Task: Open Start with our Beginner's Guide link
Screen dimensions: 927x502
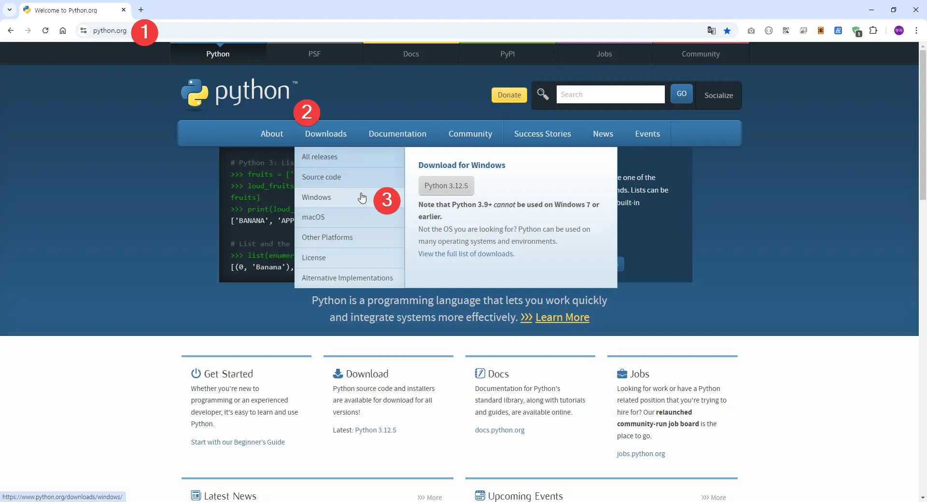Action: 238,442
